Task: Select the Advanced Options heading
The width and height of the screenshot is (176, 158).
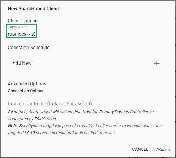Action: tap(27, 84)
